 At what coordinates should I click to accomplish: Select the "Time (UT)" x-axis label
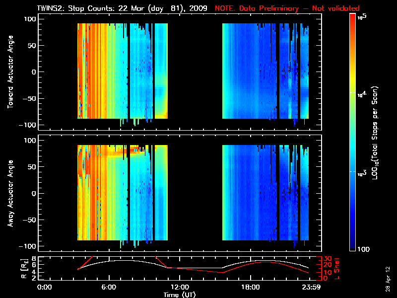(x=180, y=294)
